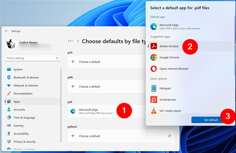Choose the Screenpresso icon
The height and width of the screenshot is (153, 236).
click(154, 99)
